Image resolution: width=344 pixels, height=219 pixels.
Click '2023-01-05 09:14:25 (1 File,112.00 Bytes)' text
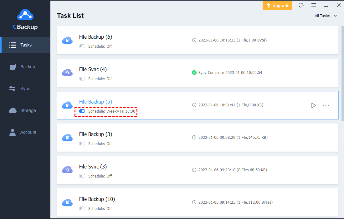tap(236, 202)
